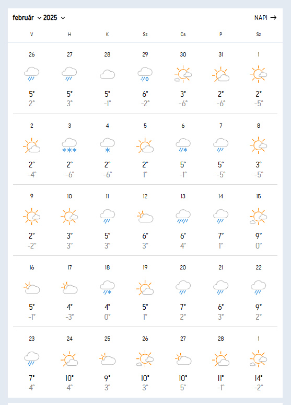Click the heavy rain icon on February 13
Screen dimensions: 291x405
click(183, 217)
